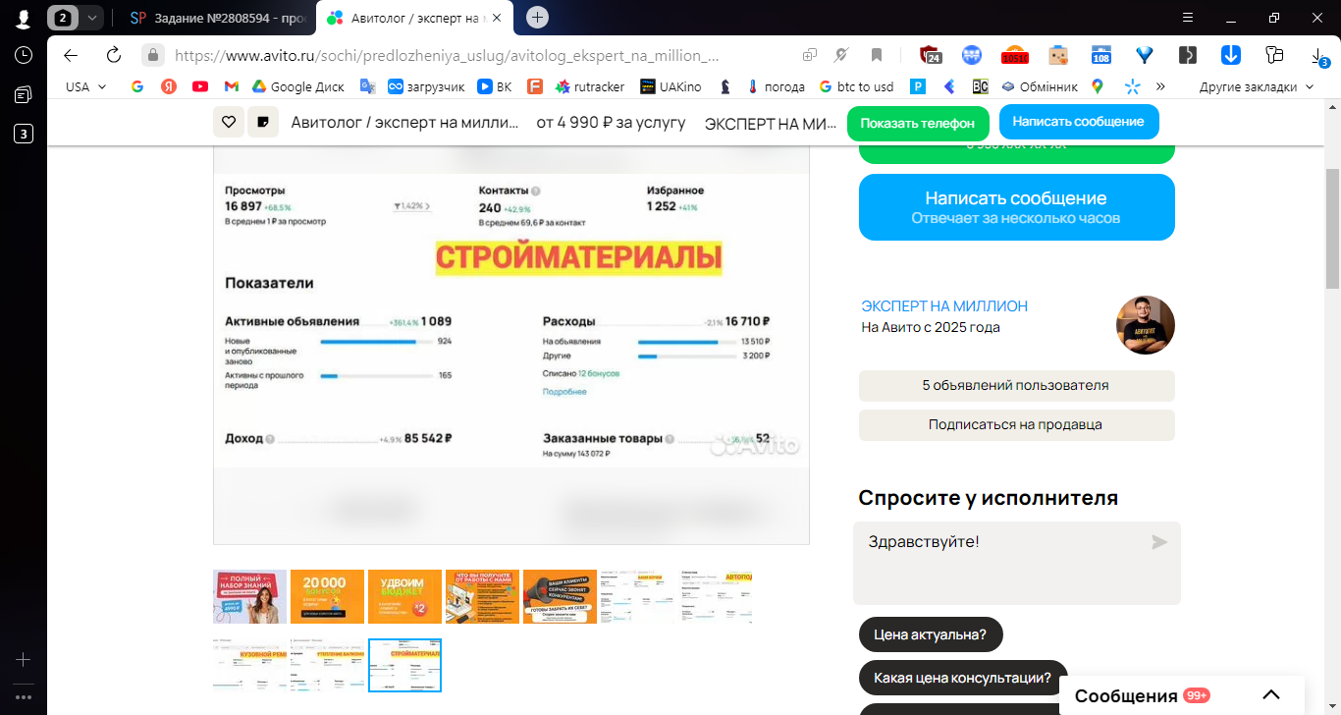The image size is (1341, 715).
Task: Open the YouTube bookmark icon
Action: (x=200, y=86)
